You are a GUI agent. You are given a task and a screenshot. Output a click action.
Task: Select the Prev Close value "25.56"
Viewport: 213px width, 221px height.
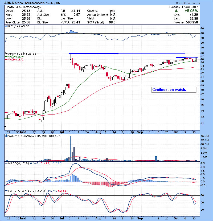pos(26,22)
